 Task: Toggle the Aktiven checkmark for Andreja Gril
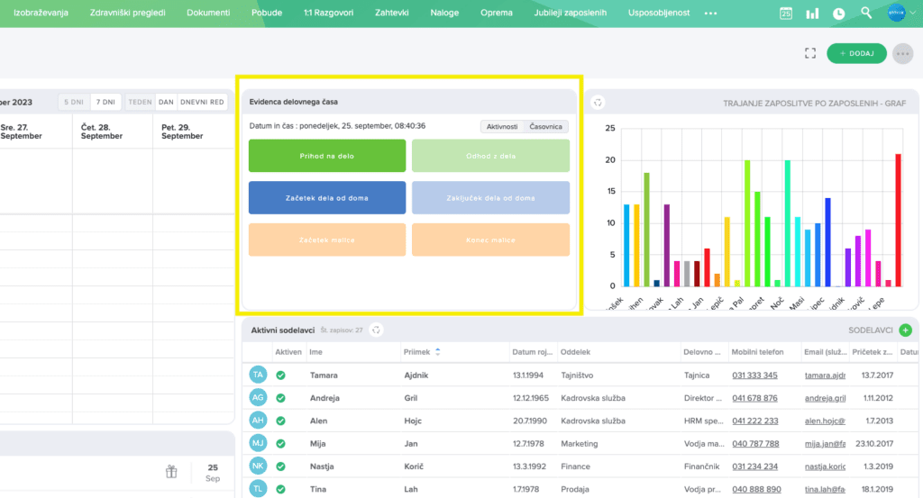(281, 397)
